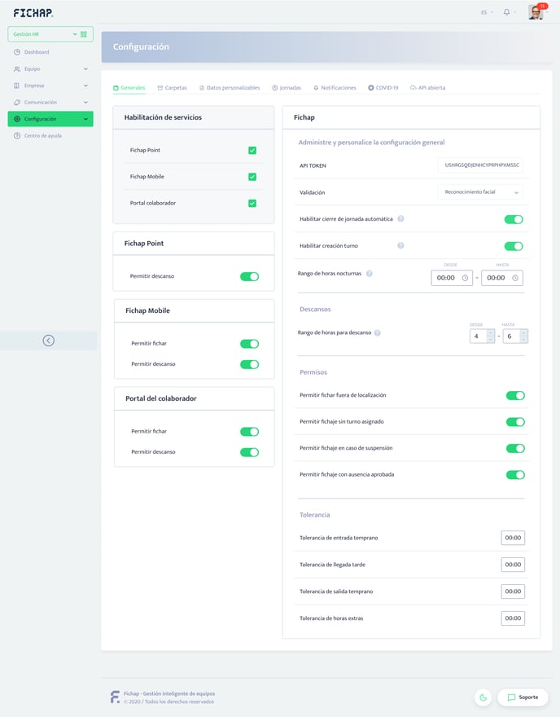Image resolution: width=560 pixels, height=717 pixels.
Task: Open the user profile avatar
Action: [x=536, y=12]
